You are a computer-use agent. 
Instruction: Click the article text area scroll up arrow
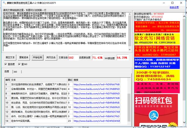tap(130, 14)
